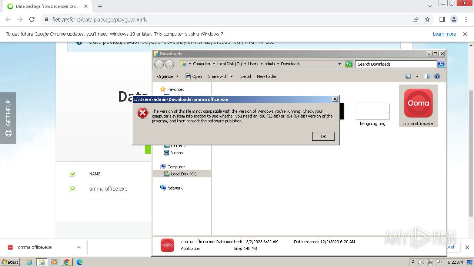The image size is (474, 267).
Task: Open Explorer help icon
Action: coord(437,76)
